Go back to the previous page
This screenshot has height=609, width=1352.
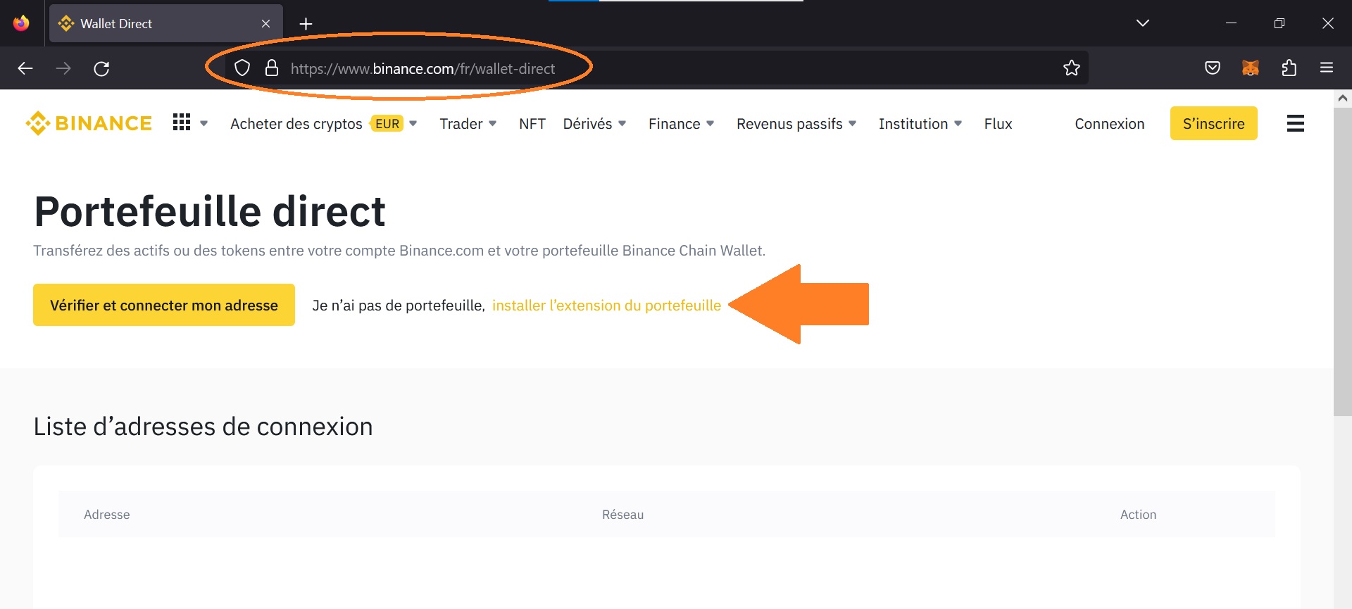(25, 68)
